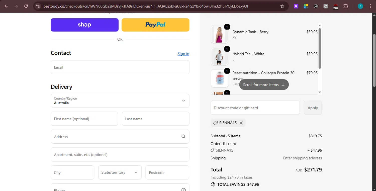376x191 pixels.
Task: Click the phone field help icon
Action: click(183, 189)
